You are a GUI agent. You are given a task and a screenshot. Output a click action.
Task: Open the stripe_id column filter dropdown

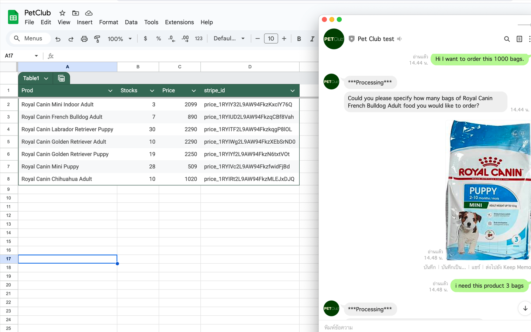point(292,90)
